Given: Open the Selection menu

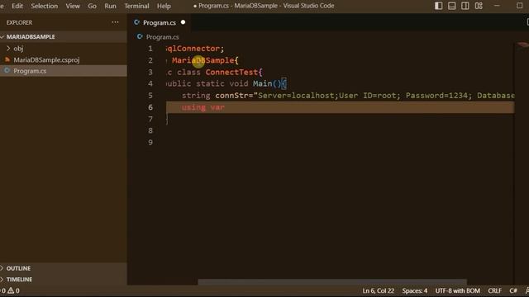Looking at the screenshot, I should click(44, 6).
